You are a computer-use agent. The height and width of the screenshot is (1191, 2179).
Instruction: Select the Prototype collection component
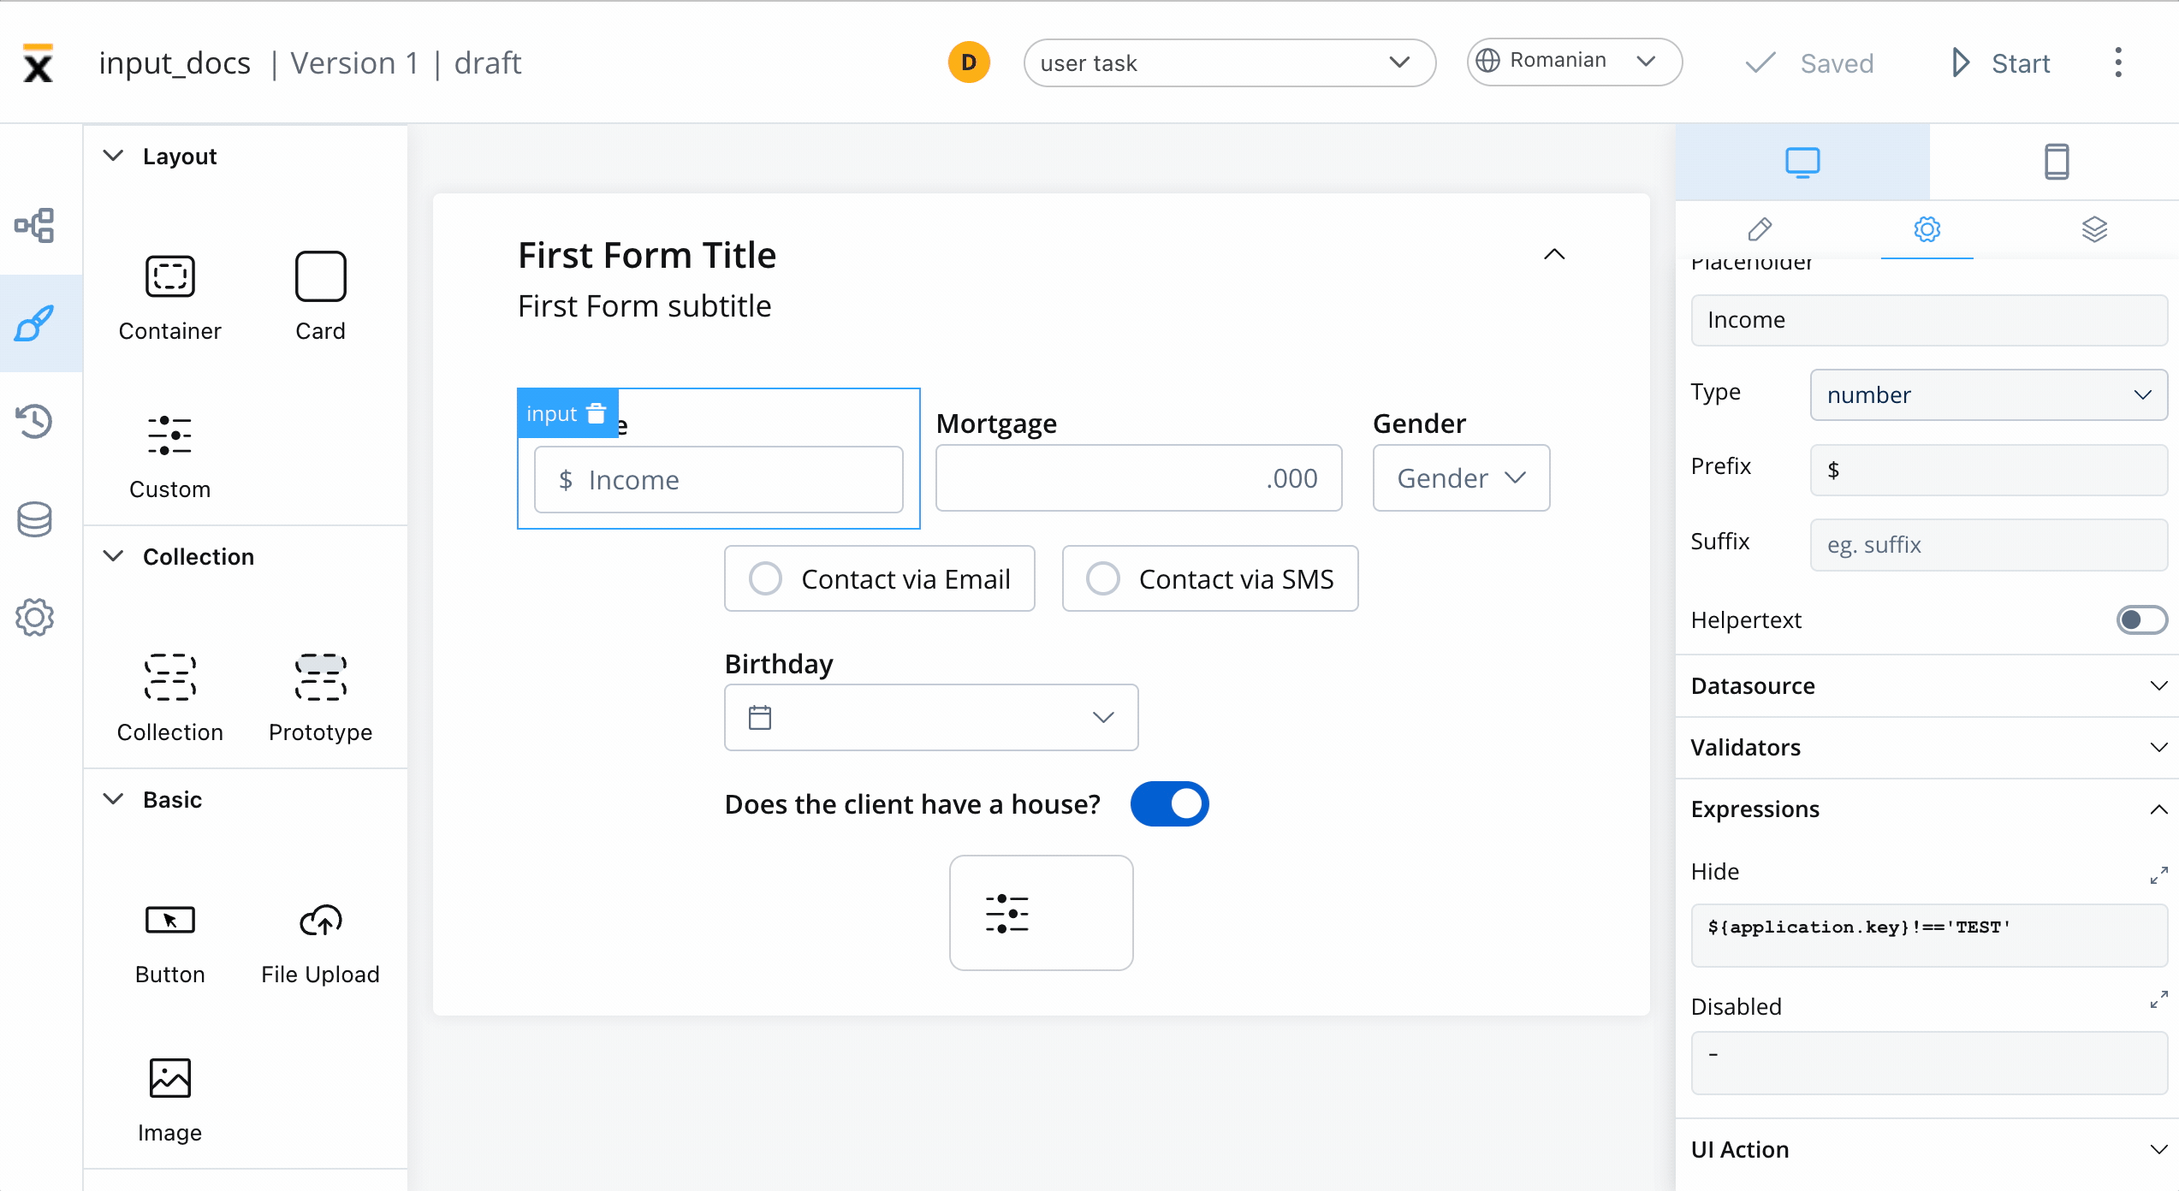point(320,698)
